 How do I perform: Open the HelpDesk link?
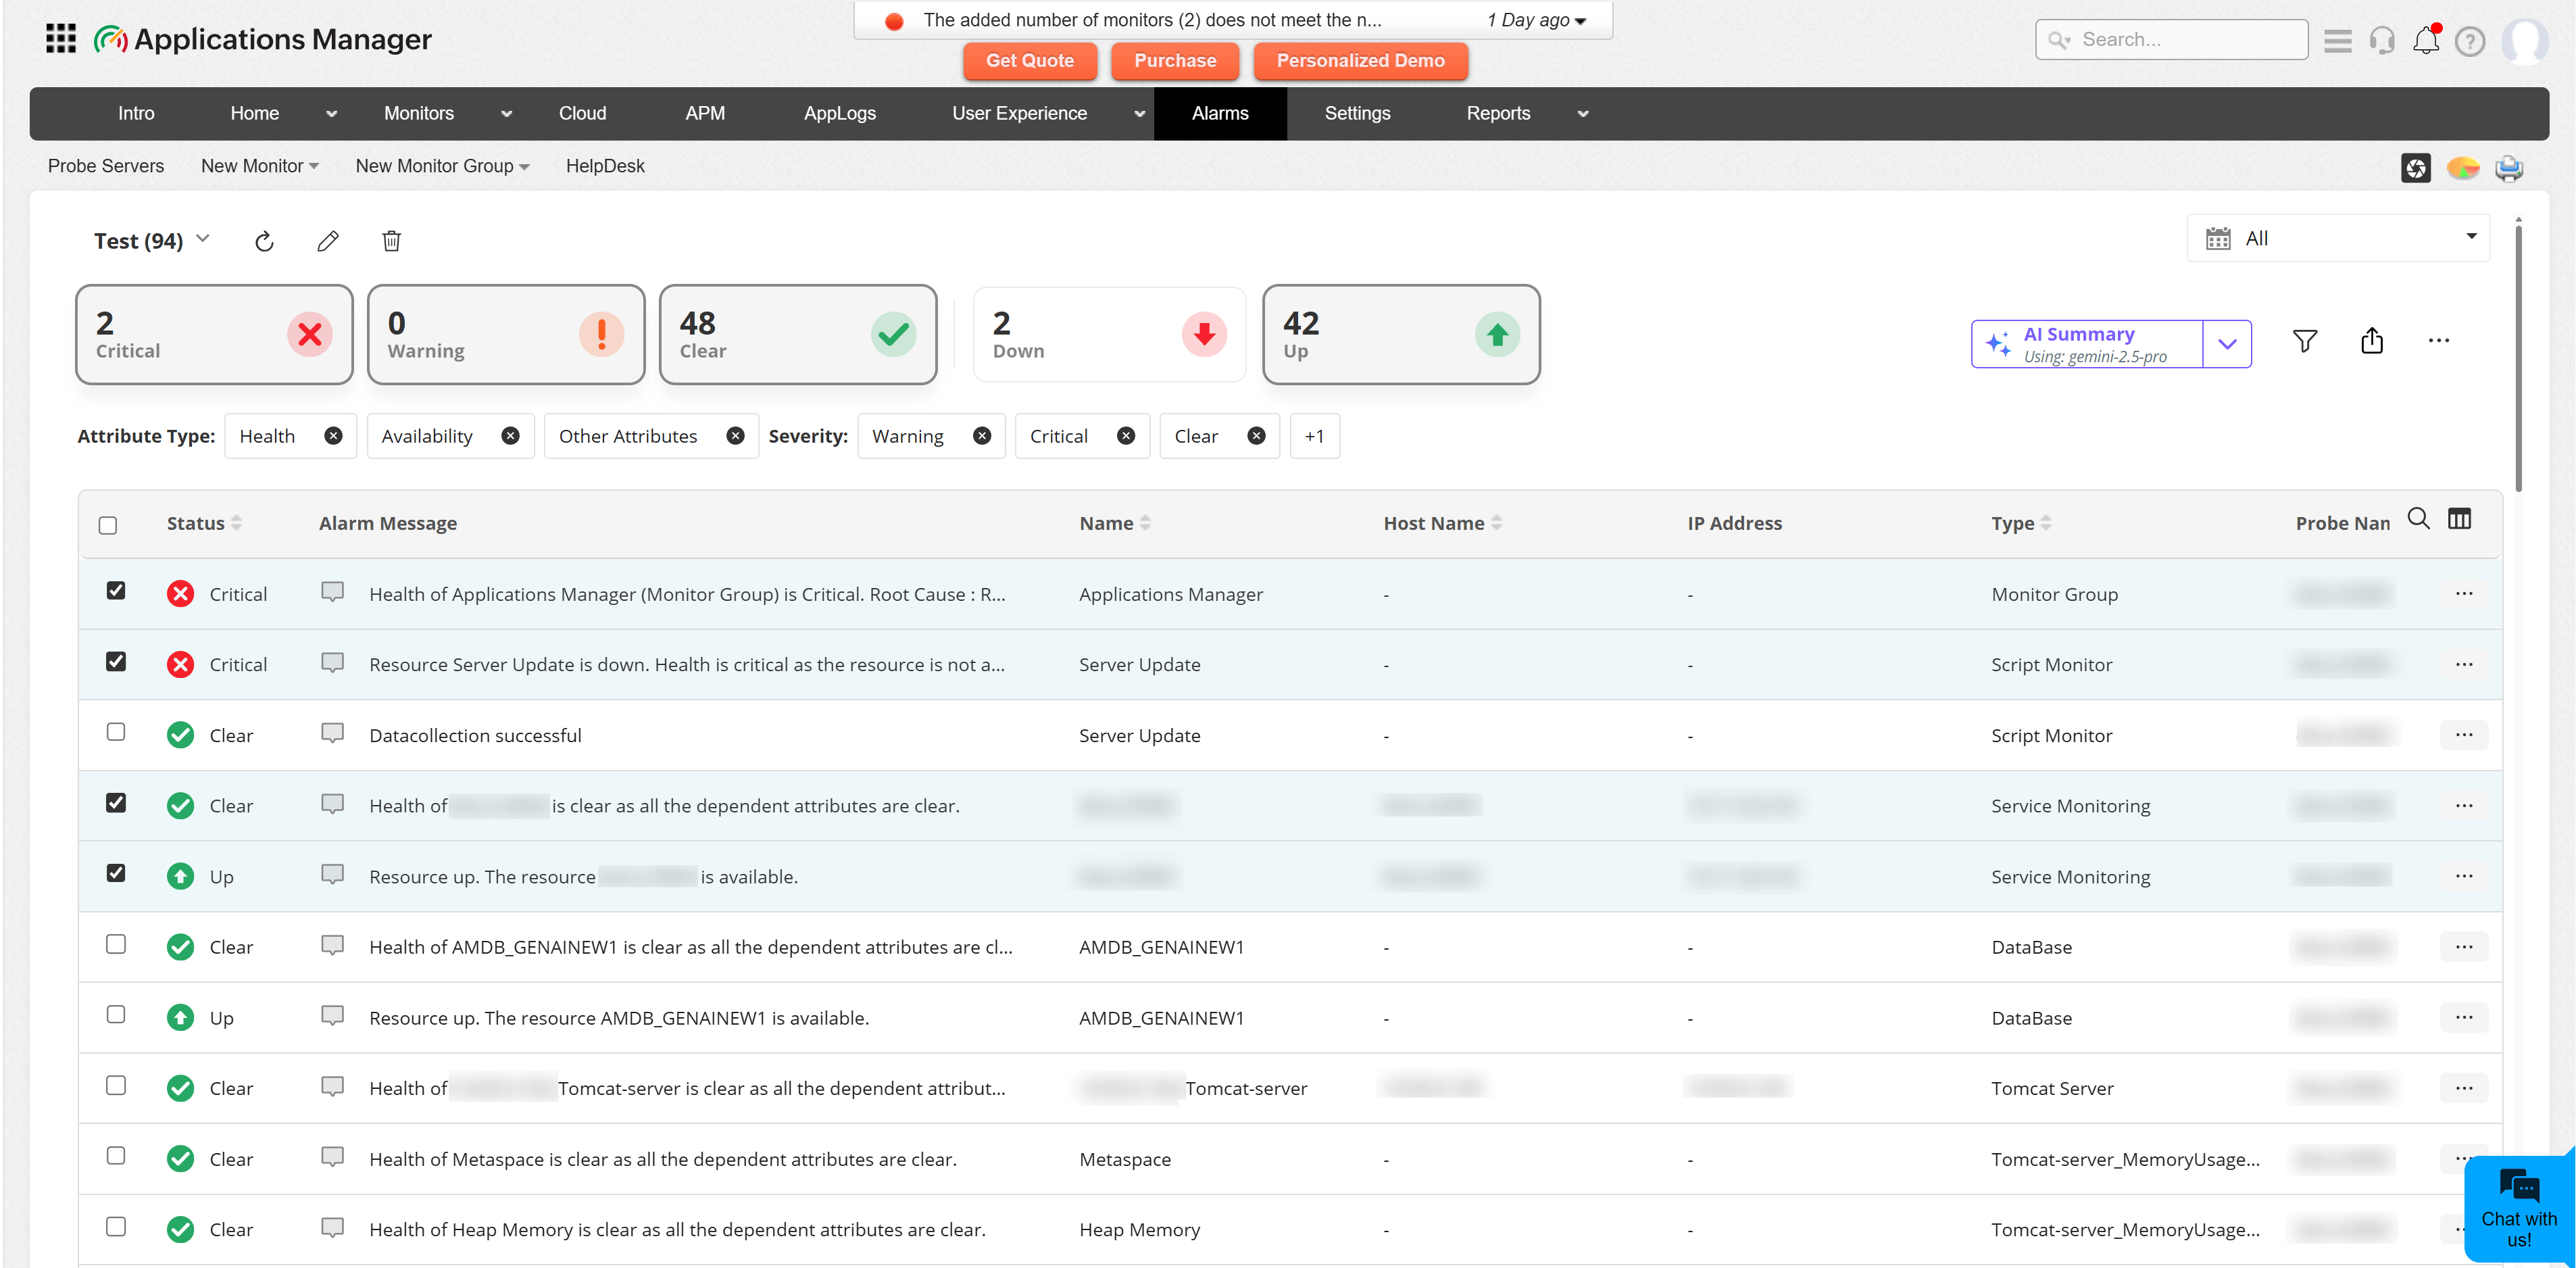pyautogui.click(x=605, y=166)
